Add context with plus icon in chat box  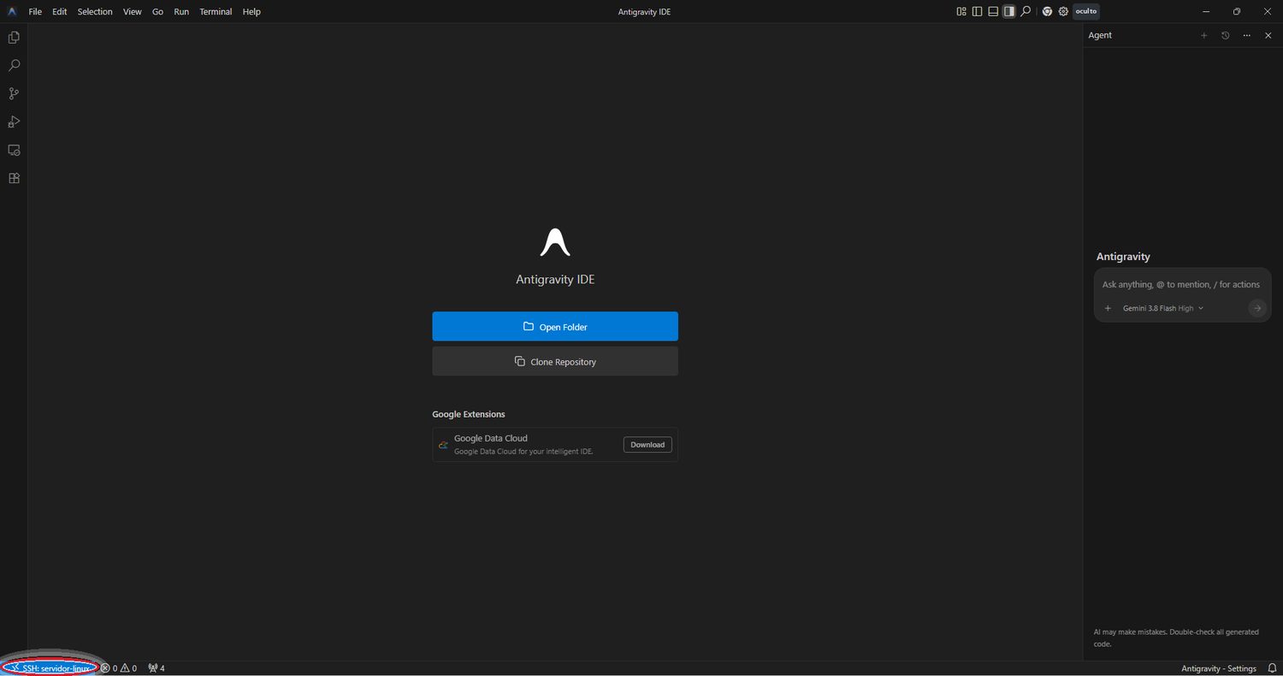[1108, 308]
